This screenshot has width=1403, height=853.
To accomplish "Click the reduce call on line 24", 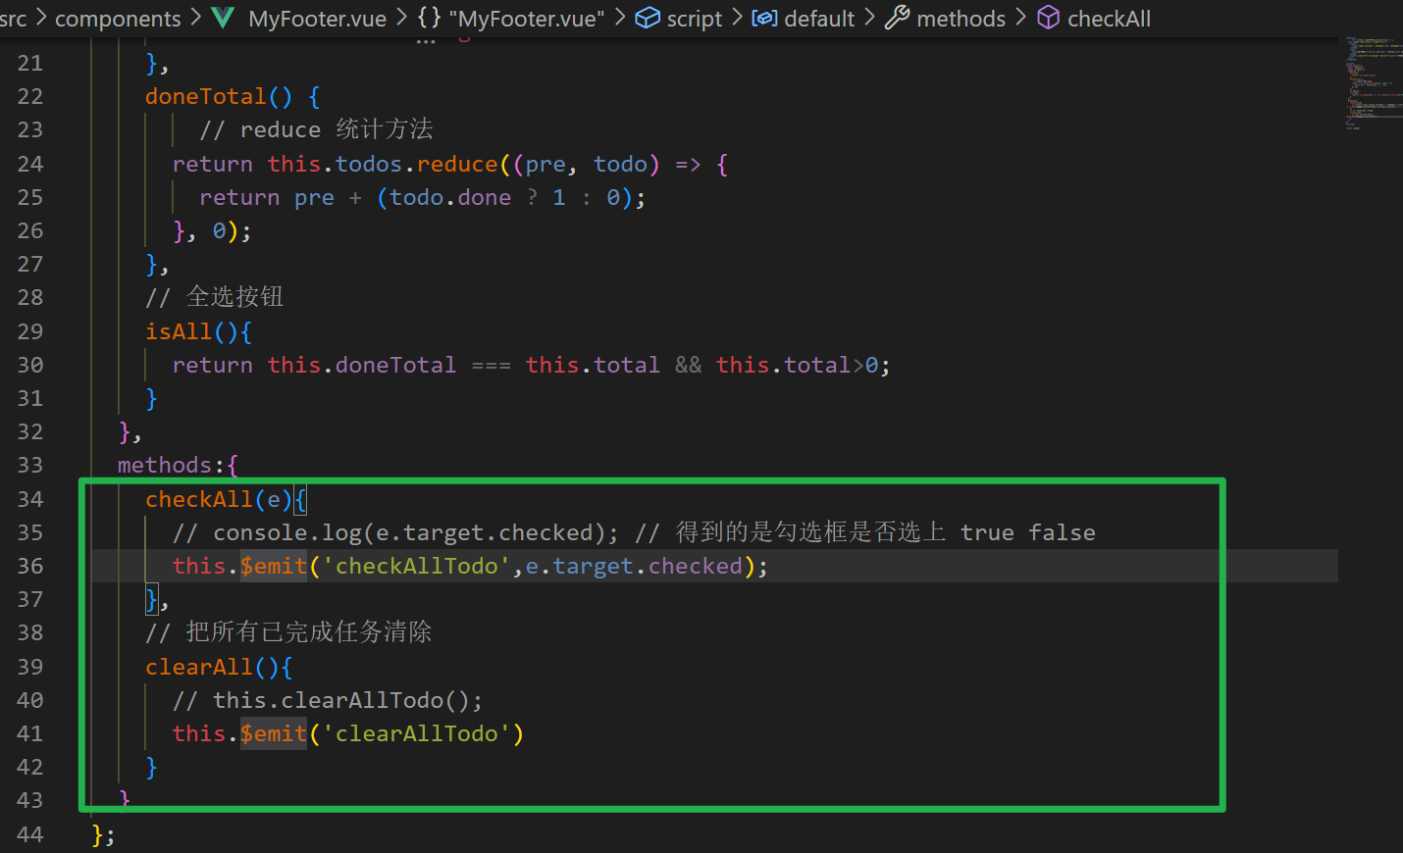I will click(x=457, y=164).
